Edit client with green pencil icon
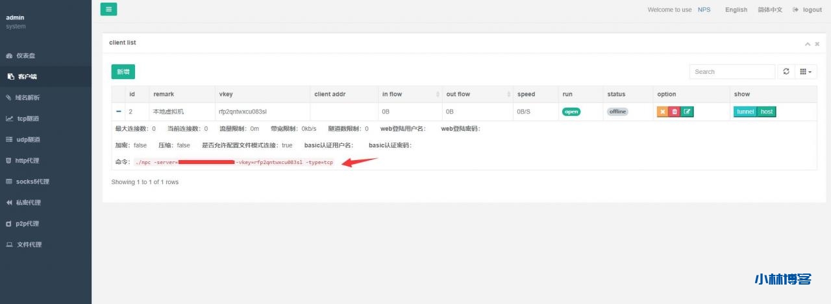831x304 pixels. (x=687, y=111)
